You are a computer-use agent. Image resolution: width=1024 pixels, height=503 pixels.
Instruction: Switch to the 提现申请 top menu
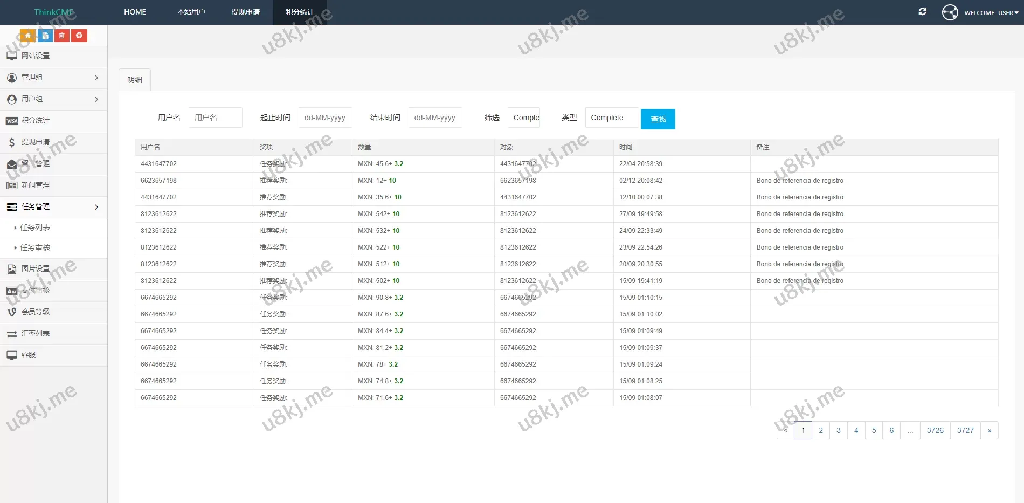click(245, 12)
